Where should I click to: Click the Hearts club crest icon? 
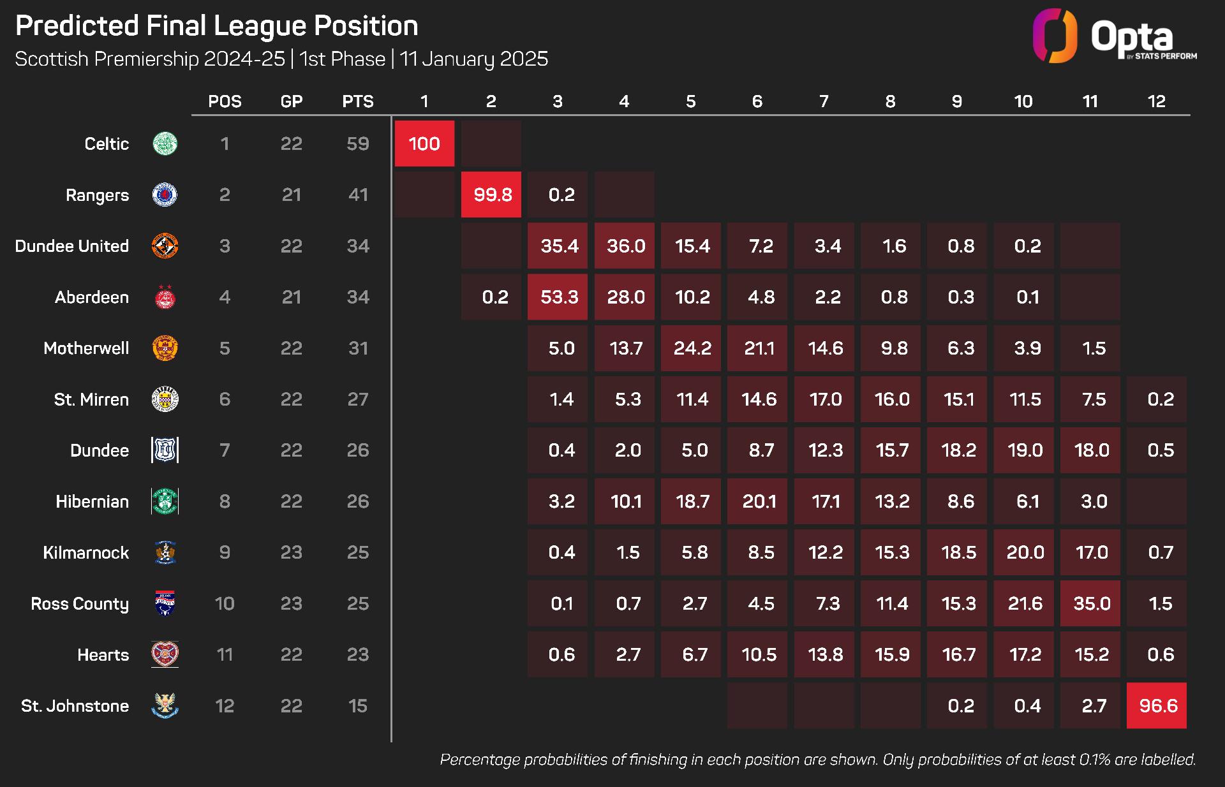click(165, 654)
